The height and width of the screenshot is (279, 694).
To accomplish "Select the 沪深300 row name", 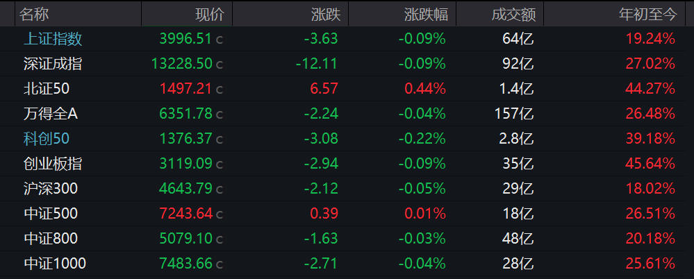I will click(x=51, y=189).
